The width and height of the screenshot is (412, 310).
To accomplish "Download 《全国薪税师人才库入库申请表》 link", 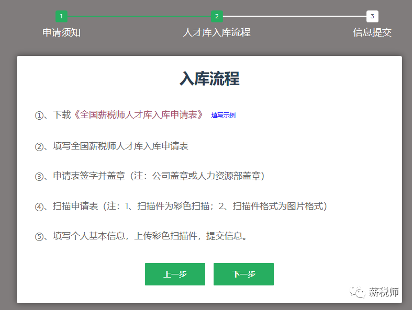I will [139, 114].
